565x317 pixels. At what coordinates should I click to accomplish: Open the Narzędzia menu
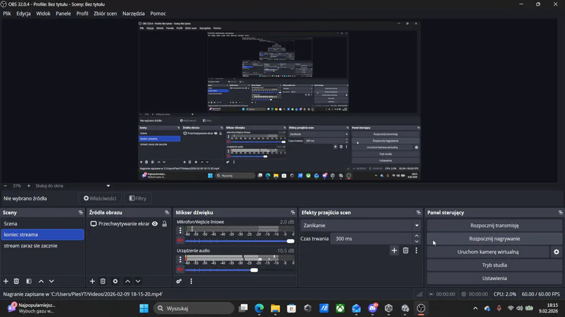coord(133,13)
